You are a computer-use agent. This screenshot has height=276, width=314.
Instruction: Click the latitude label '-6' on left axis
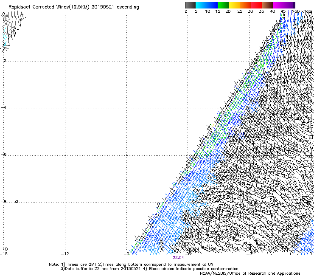3,154
